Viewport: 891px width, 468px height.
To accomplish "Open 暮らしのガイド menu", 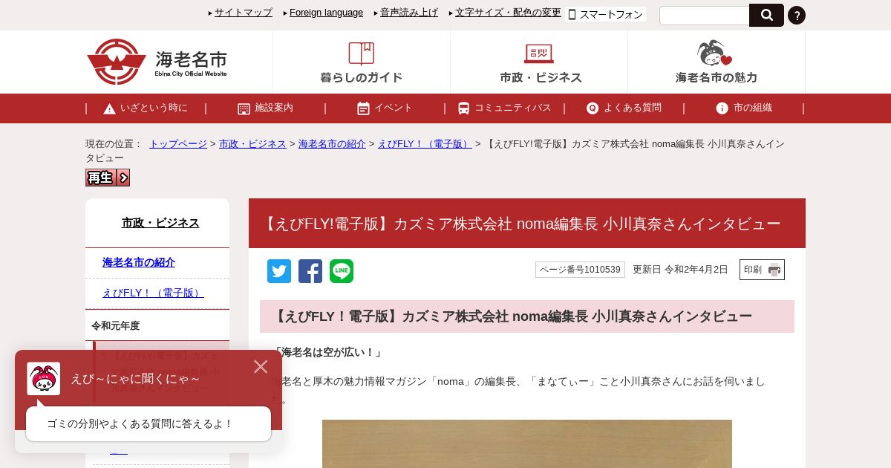I will tap(362, 62).
